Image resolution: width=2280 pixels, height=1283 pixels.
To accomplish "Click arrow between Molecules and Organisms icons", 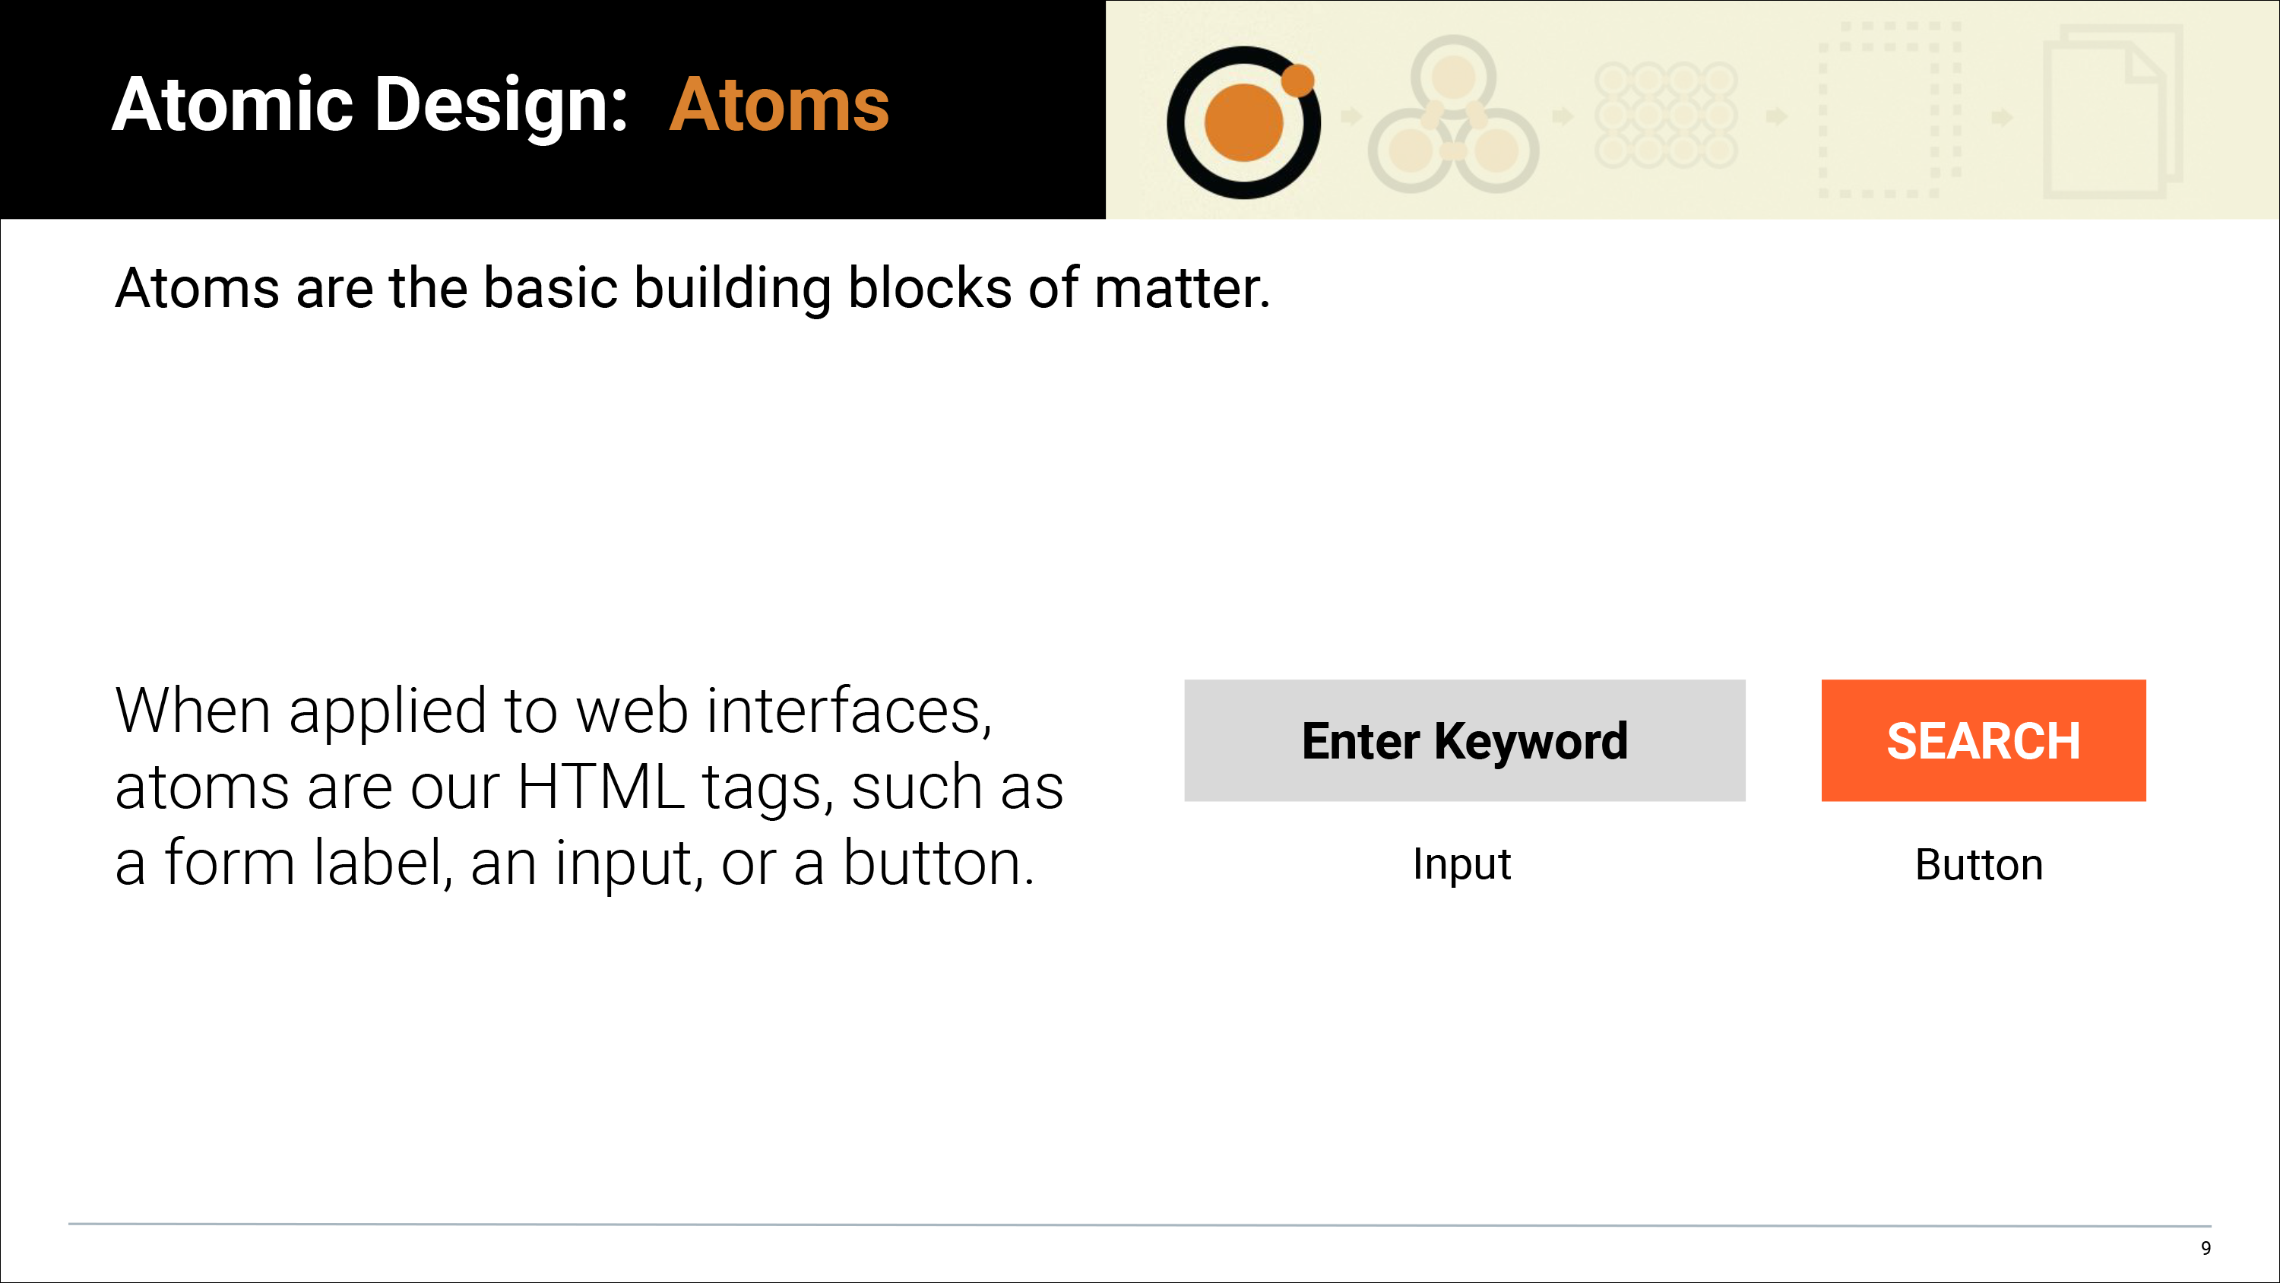I will tap(1563, 116).
